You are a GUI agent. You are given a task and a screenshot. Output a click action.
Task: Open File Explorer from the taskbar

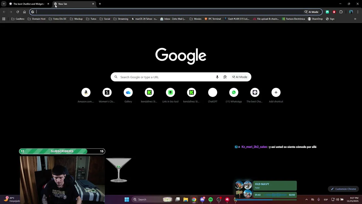[x=186, y=199]
